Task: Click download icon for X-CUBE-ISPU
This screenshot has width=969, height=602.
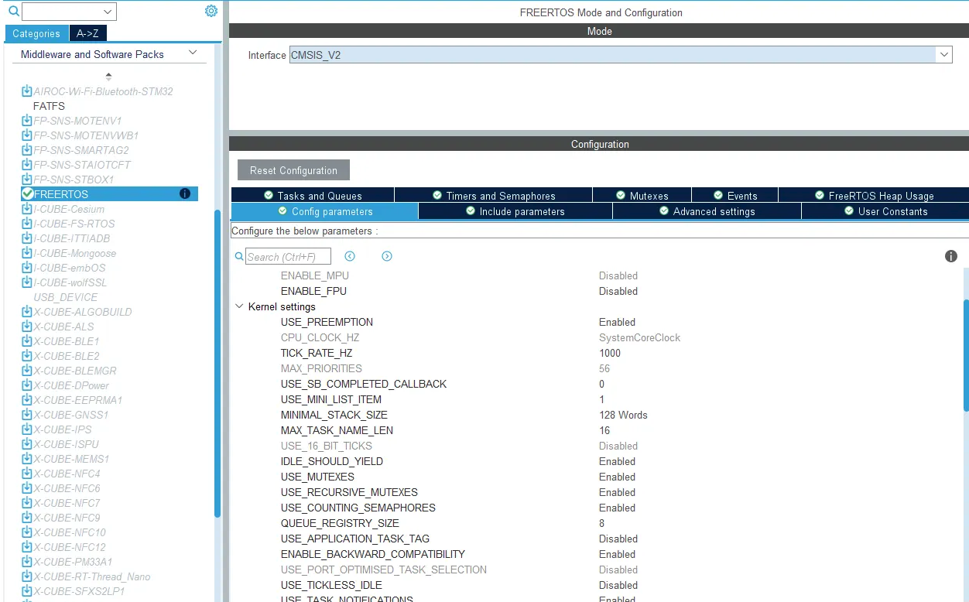Action: point(27,443)
